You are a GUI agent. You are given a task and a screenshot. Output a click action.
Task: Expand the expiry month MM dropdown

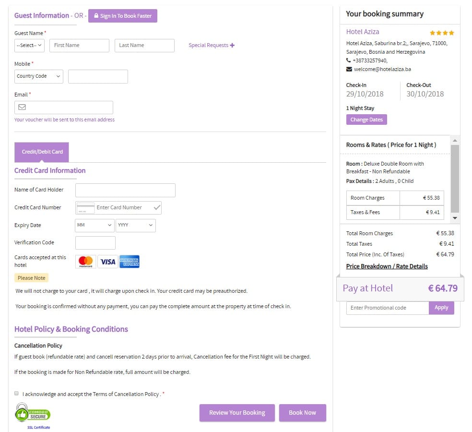tap(94, 225)
